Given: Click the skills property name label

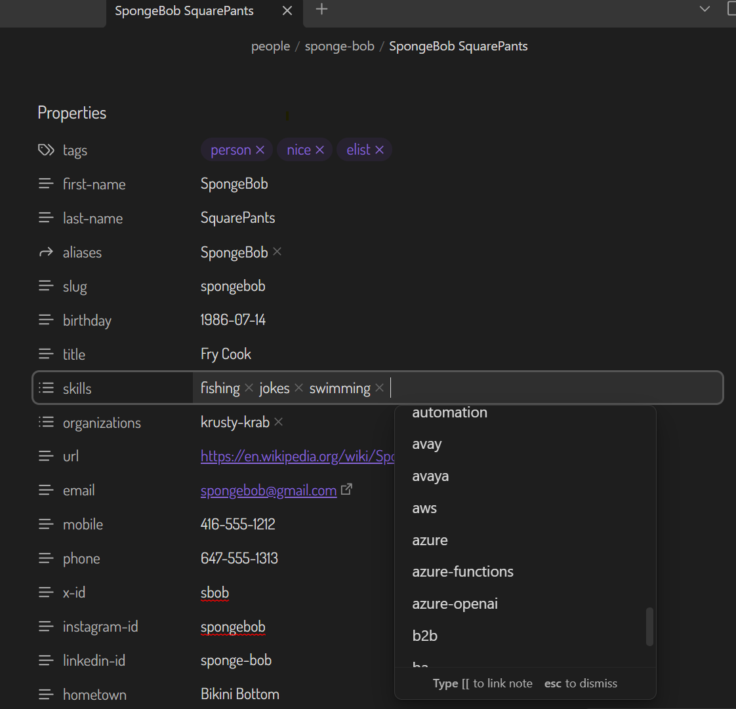Looking at the screenshot, I should point(77,389).
